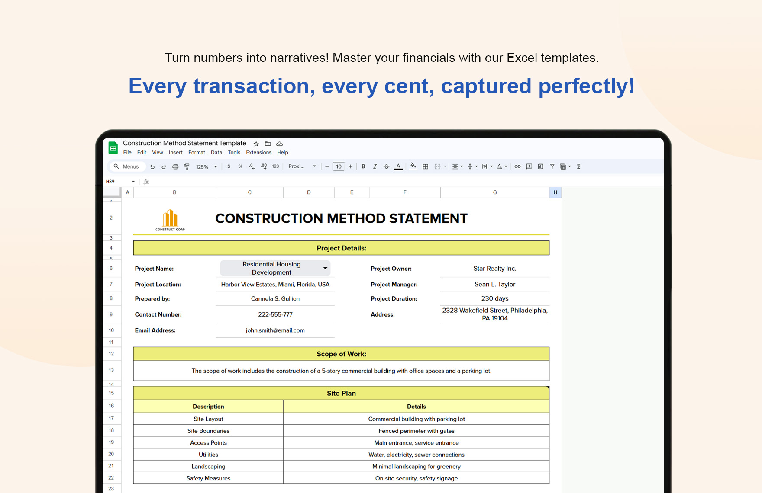Select the Star Realty Inc. cell

click(495, 269)
